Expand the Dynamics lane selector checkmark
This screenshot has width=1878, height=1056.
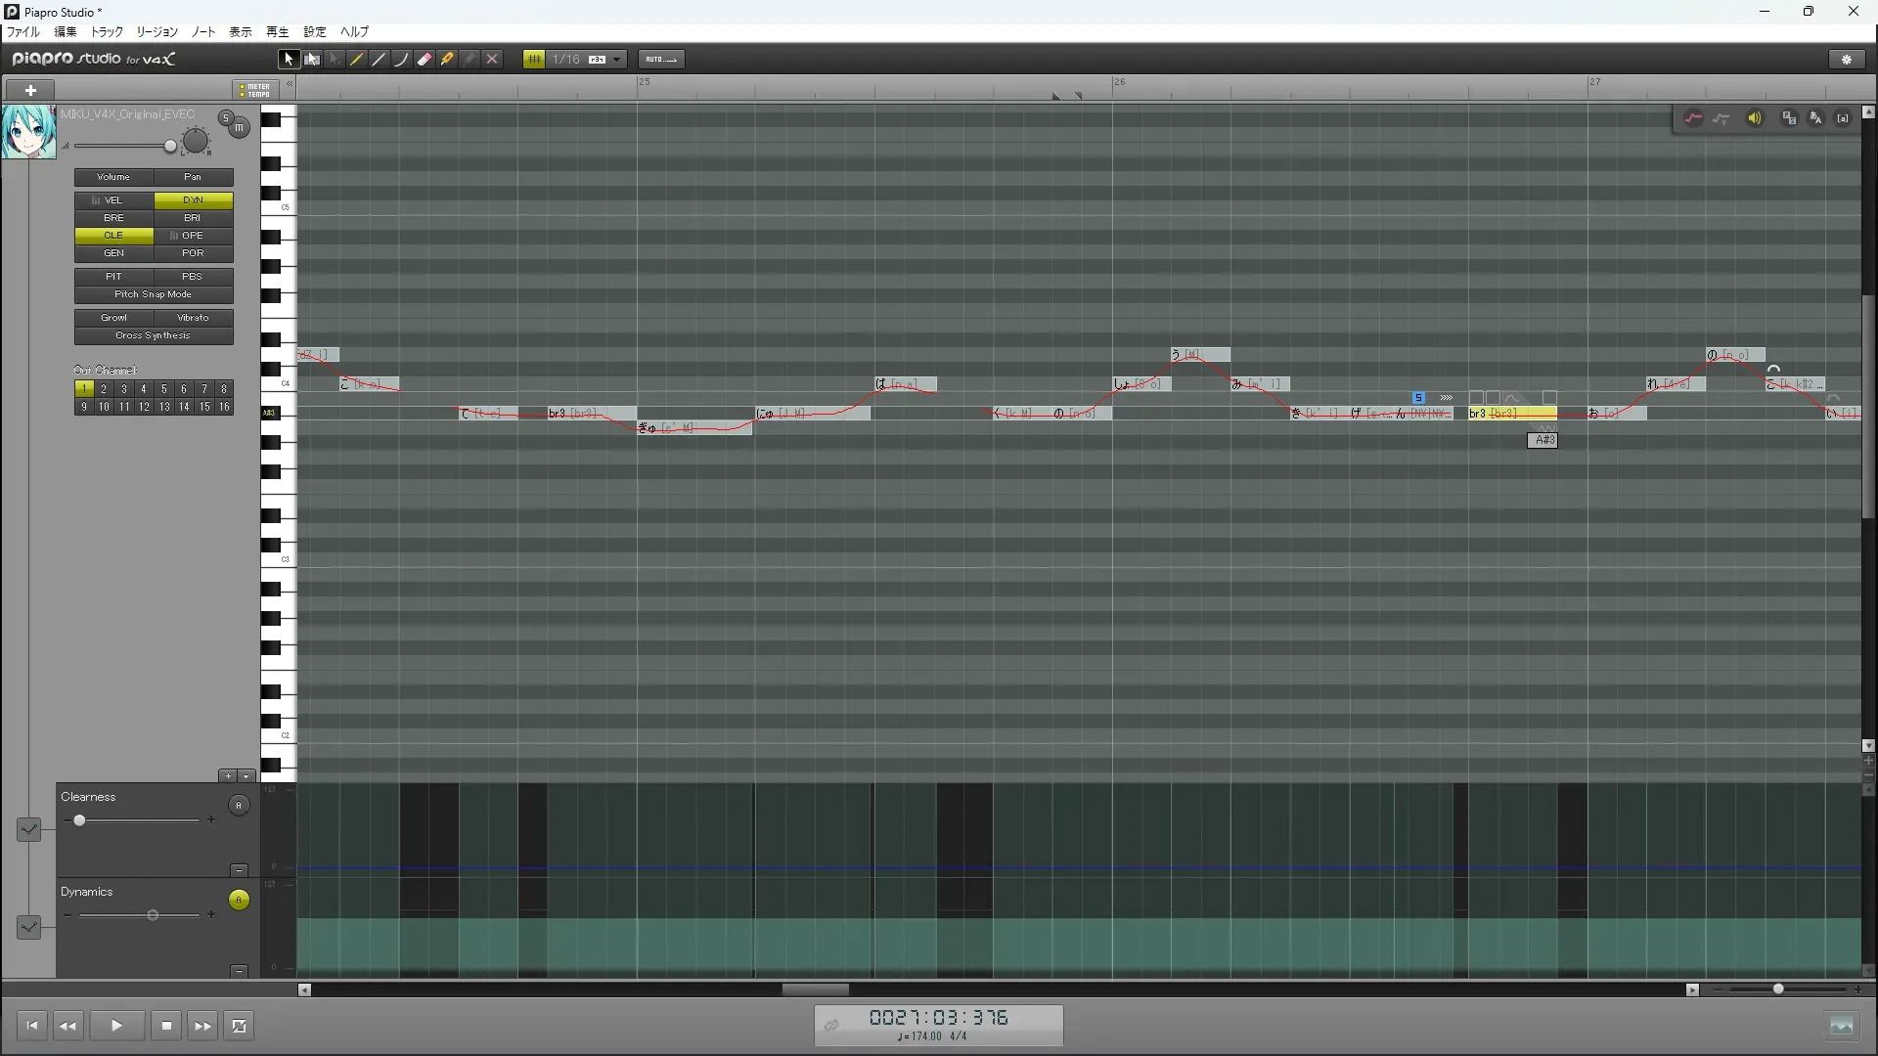(x=28, y=926)
